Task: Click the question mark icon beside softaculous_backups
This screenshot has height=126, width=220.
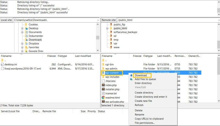Action: pyautogui.click(x=111, y=32)
